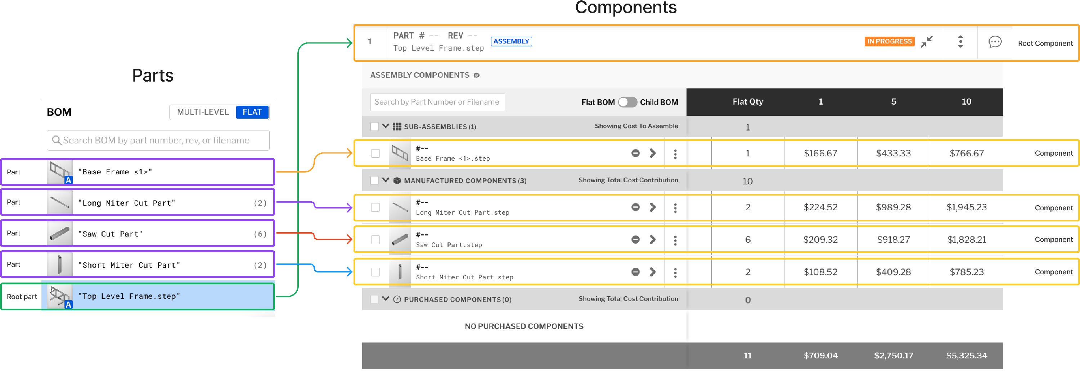Collapse the SUB-ASSEMBLIES section
Image resolution: width=1080 pixels, height=376 pixels.
click(386, 127)
